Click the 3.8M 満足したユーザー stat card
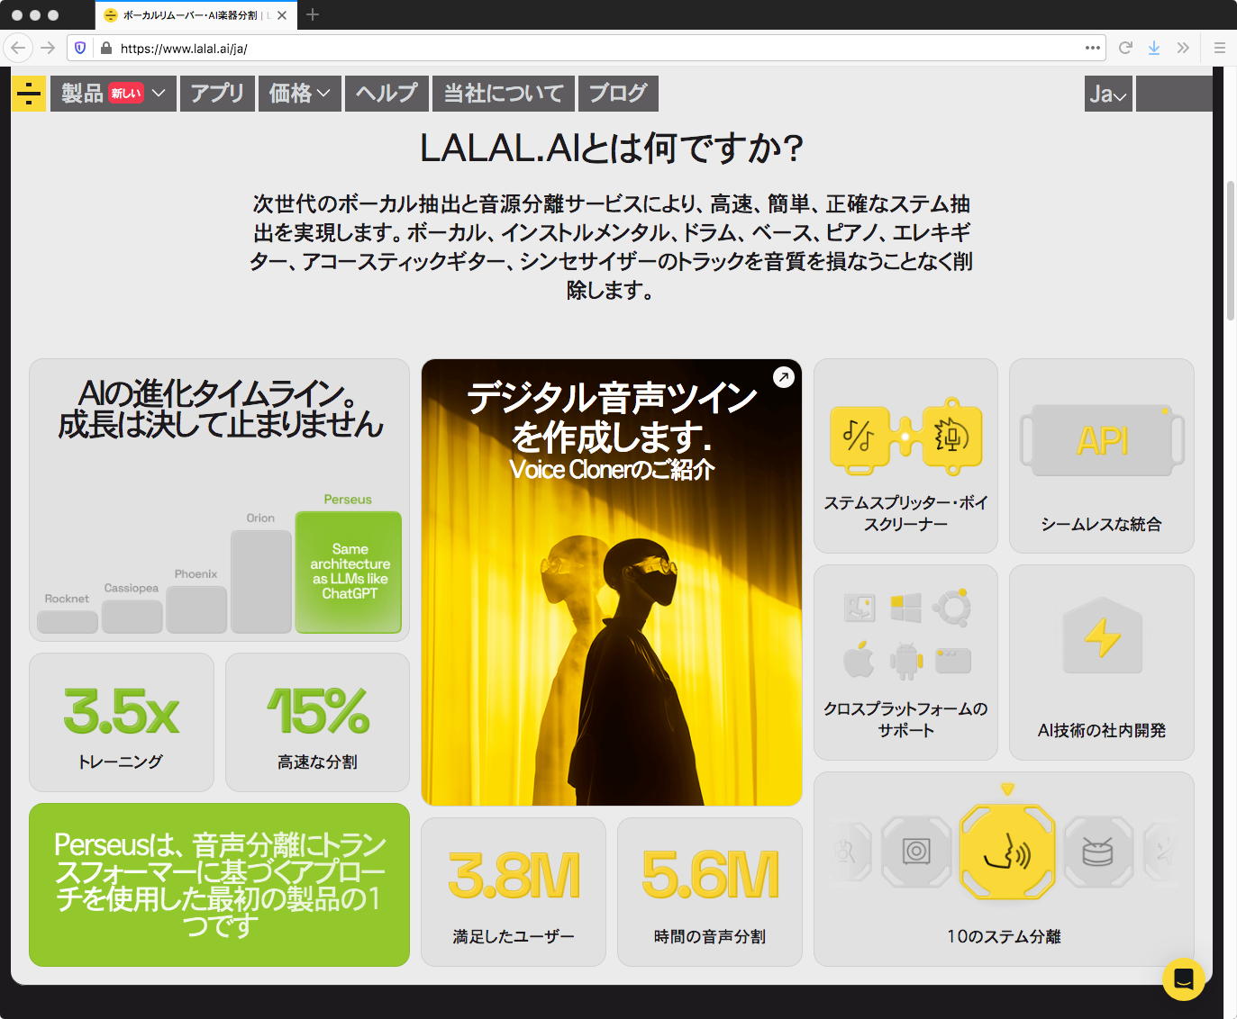This screenshot has width=1237, height=1019. [x=514, y=892]
